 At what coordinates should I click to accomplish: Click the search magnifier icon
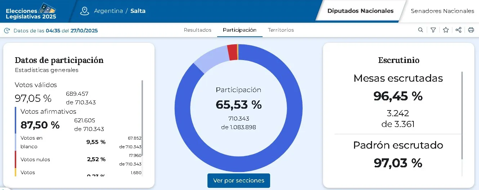click(420, 30)
